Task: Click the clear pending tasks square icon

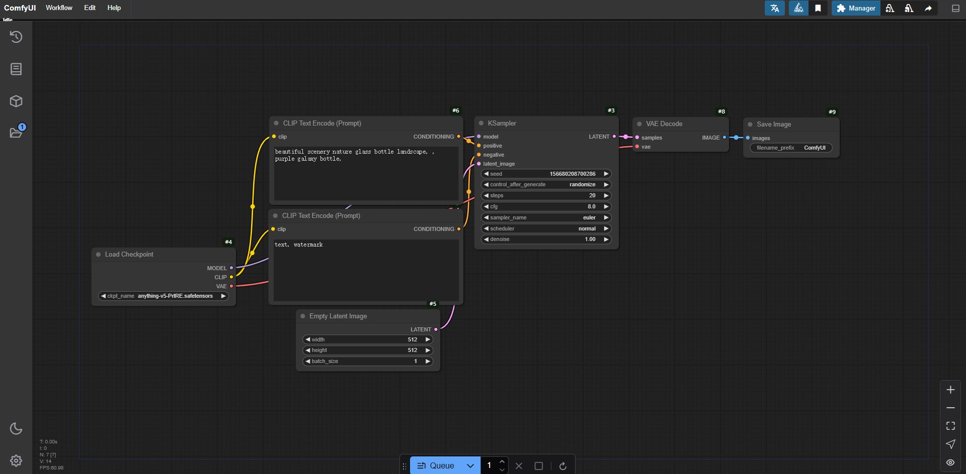Action: 539,466
